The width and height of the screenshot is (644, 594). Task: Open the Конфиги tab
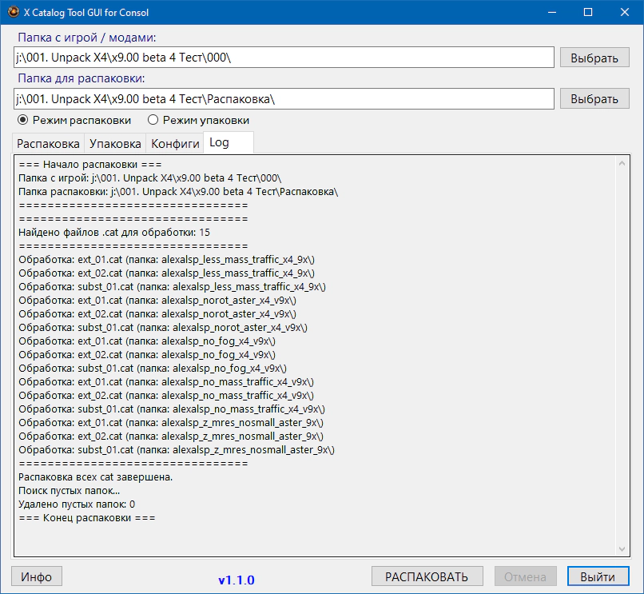click(175, 144)
